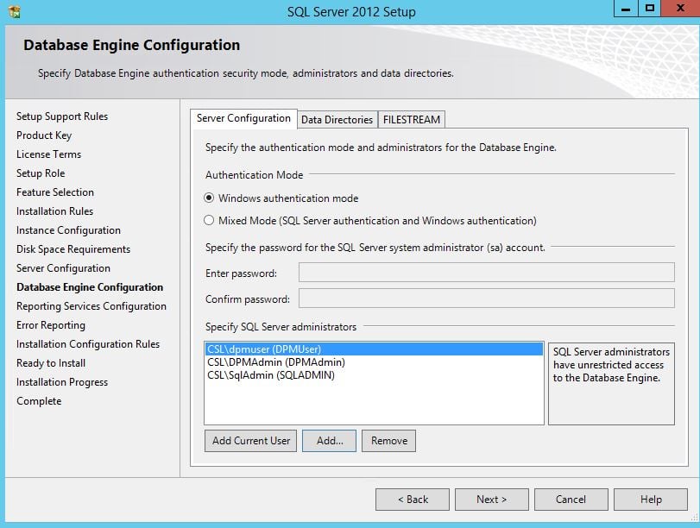Focus the Confirm password field

[x=487, y=299]
